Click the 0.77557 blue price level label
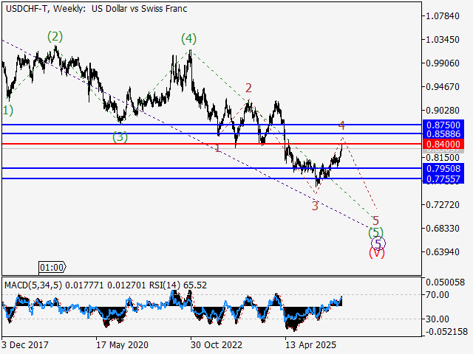This screenshot has height=354, width=473. click(443, 179)
